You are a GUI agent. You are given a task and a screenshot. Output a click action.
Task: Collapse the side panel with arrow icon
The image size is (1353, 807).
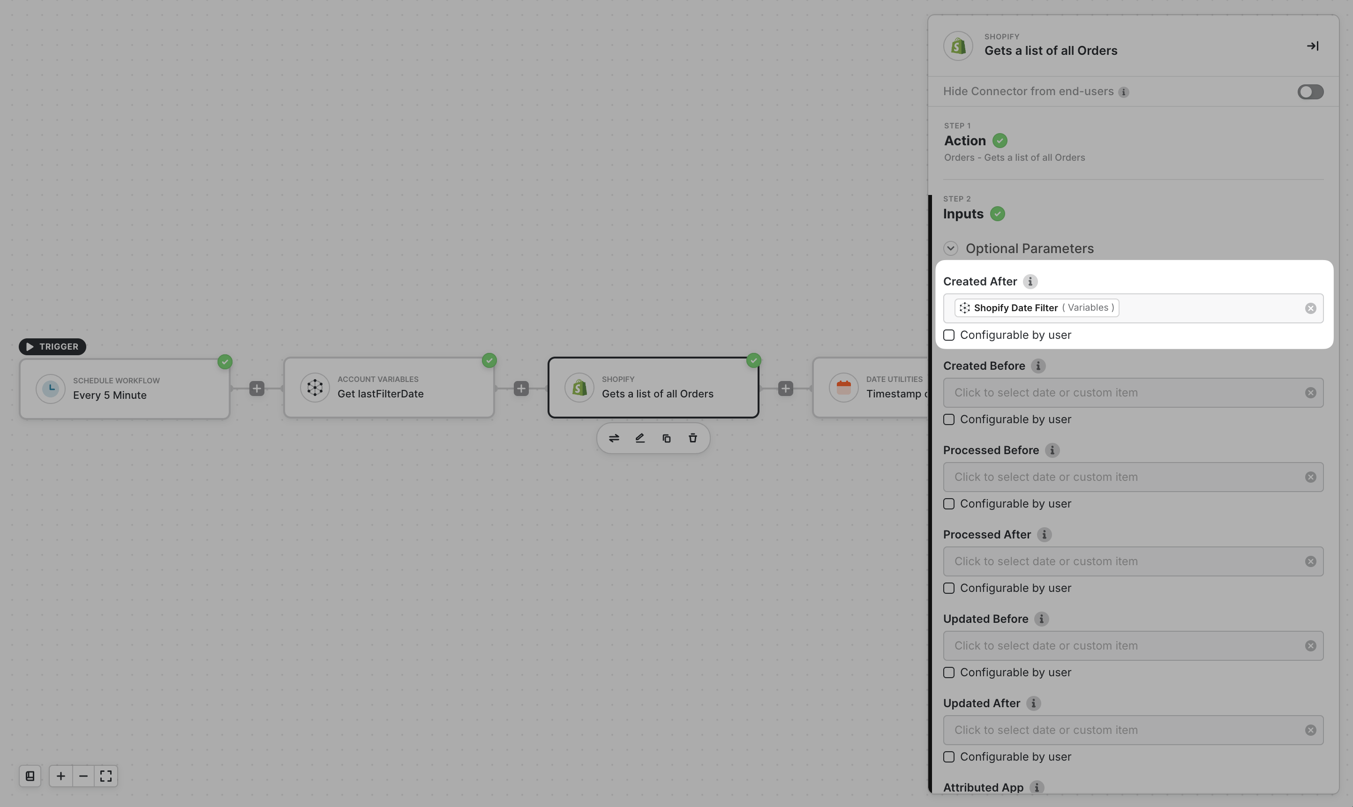coord(1312,46)
